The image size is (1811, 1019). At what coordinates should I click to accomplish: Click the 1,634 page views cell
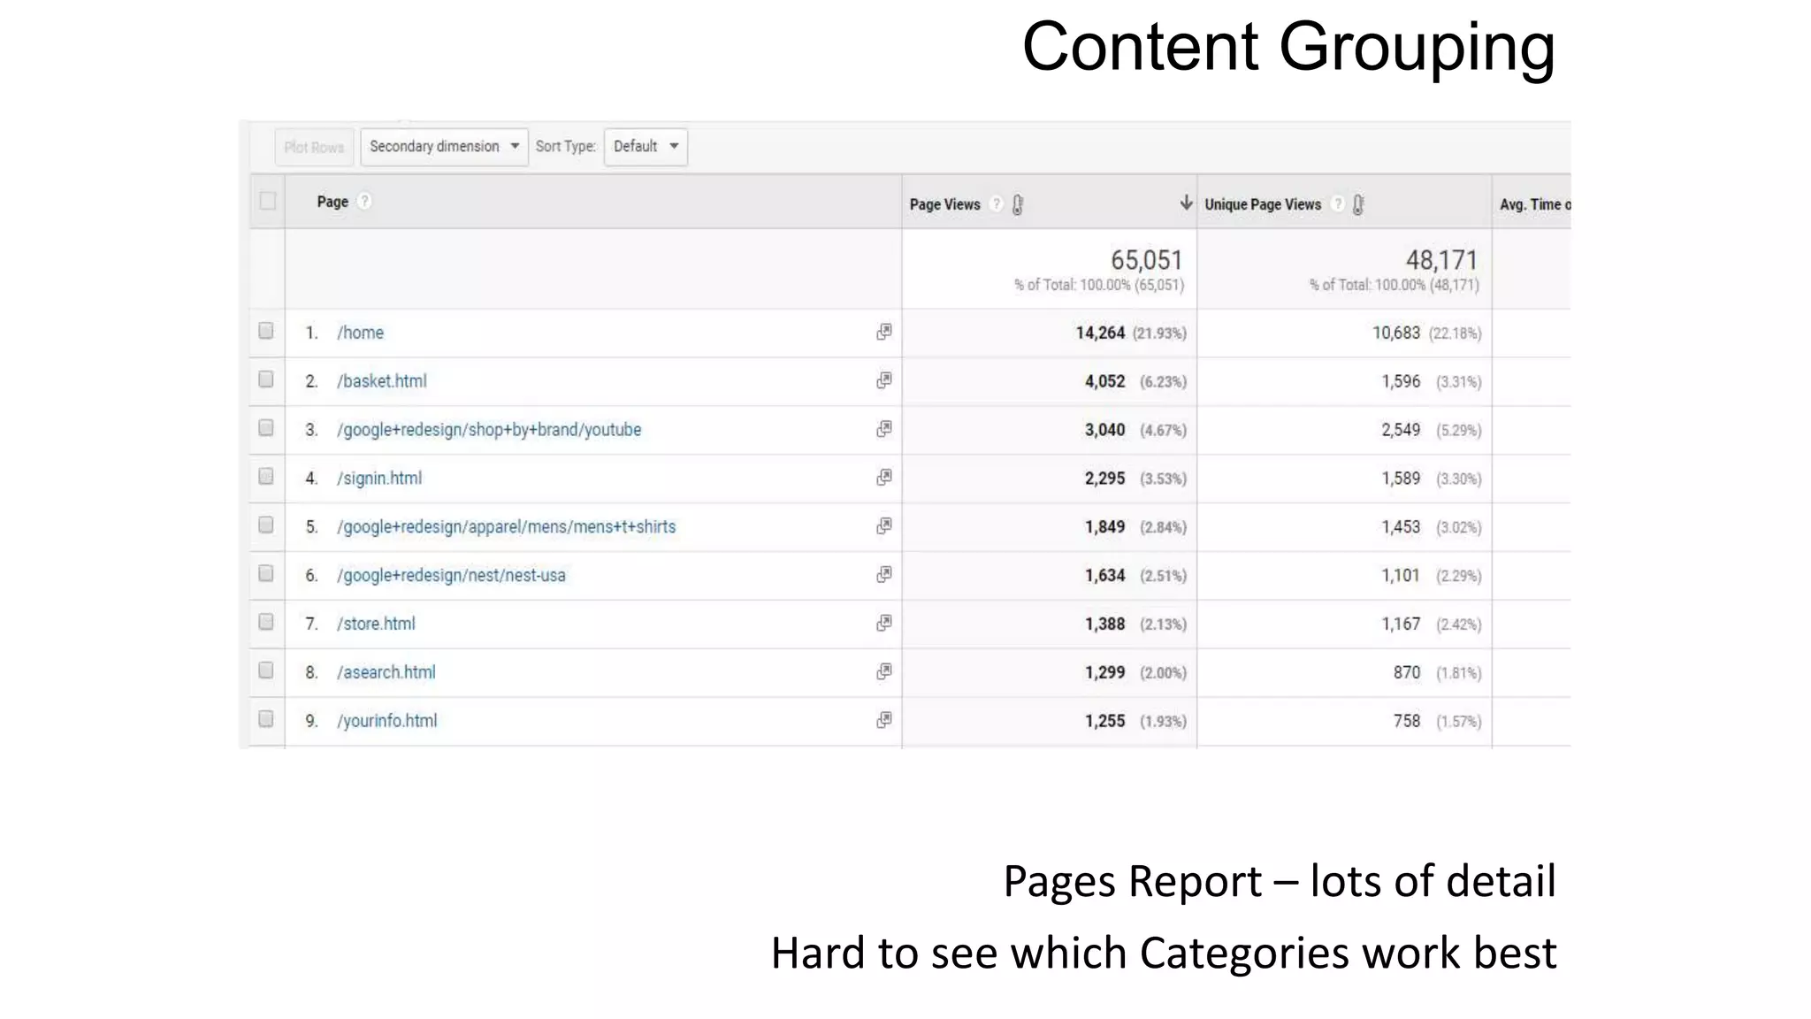click(1105, 576)
